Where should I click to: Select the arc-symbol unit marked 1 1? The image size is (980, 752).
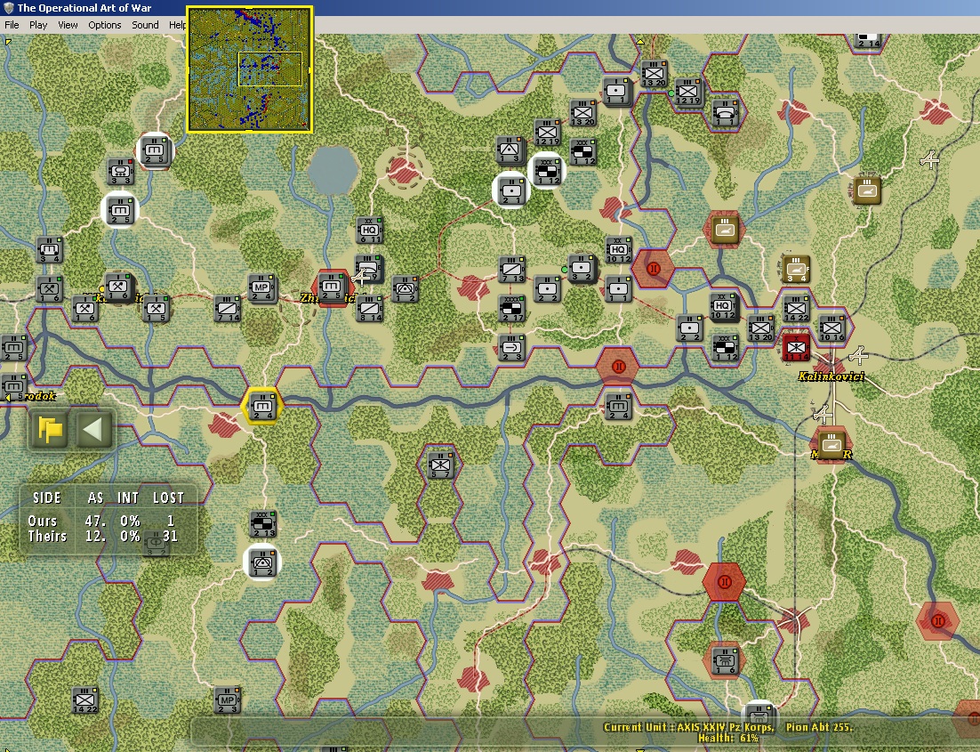(x=725, y=113)
